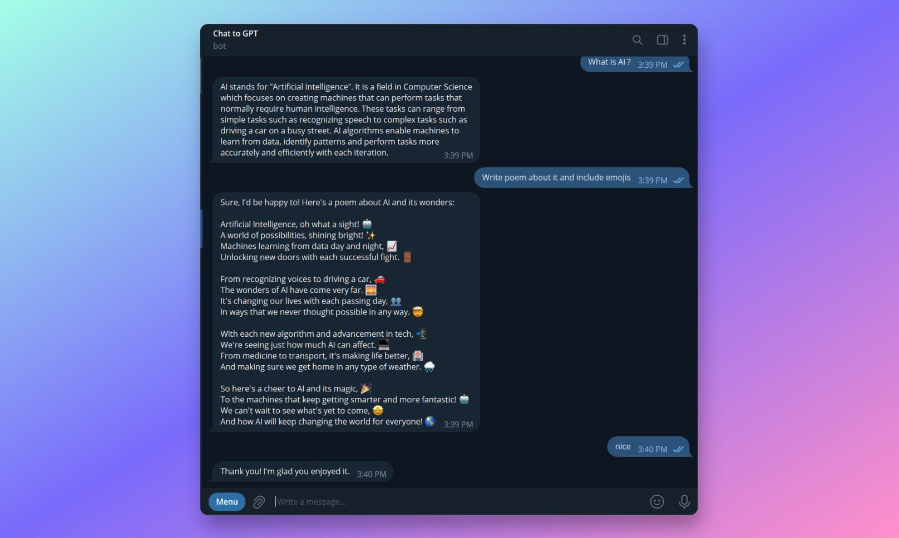Click the AI definition reply message
Viewport: 899px width, 538px height.
tap(346, 120)
